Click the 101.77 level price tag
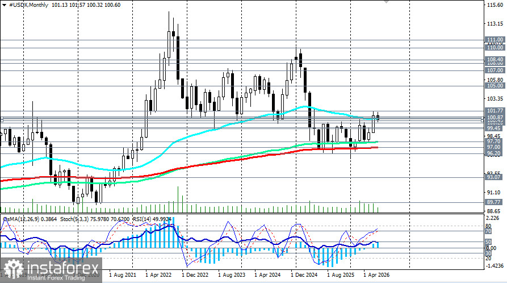The image size is (507, 283). tap(495, 111)
